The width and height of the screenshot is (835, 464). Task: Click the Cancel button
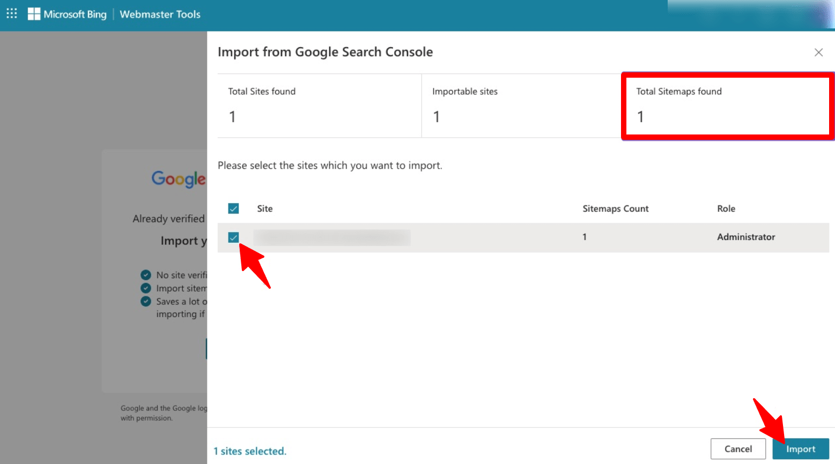tap(738, 449)
